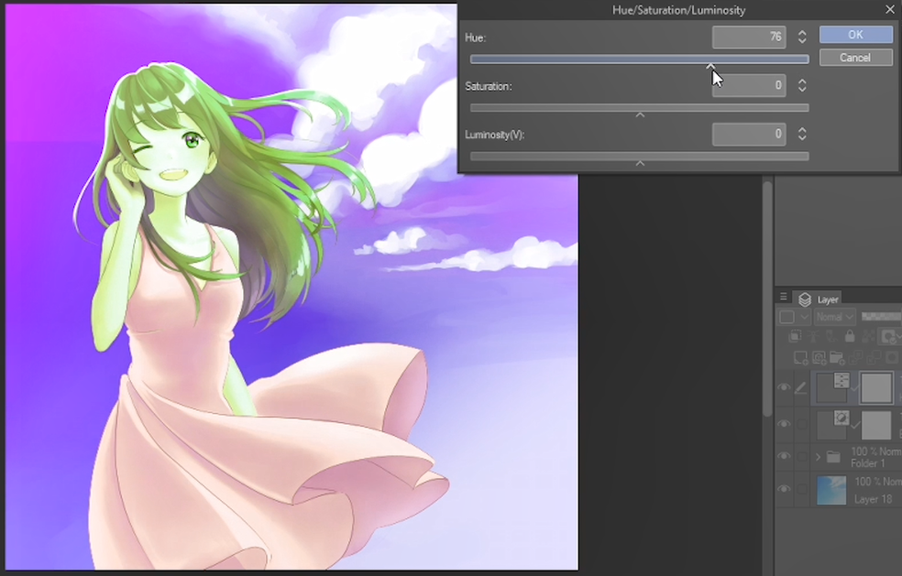Cancel the Hue/Saturation/Luminosity dialog
The height and width of the screenshot is (576, 902).
[x=855, y=58]
